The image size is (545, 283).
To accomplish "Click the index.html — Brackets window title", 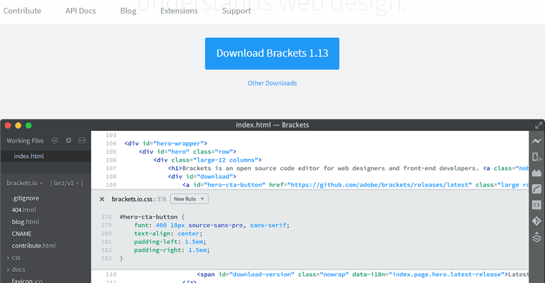I will (x=272, y=125).
